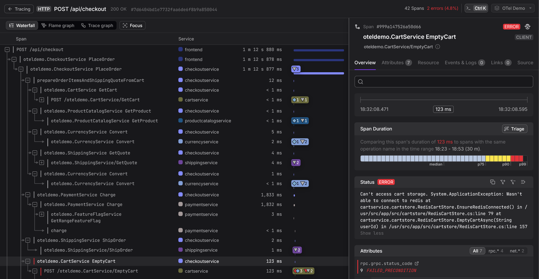The width and height of the screenshot is (539, 279).
Task: Collapse prepareOrderItemsAndShippingQuoteFromCart span
Action: [28, 80]
